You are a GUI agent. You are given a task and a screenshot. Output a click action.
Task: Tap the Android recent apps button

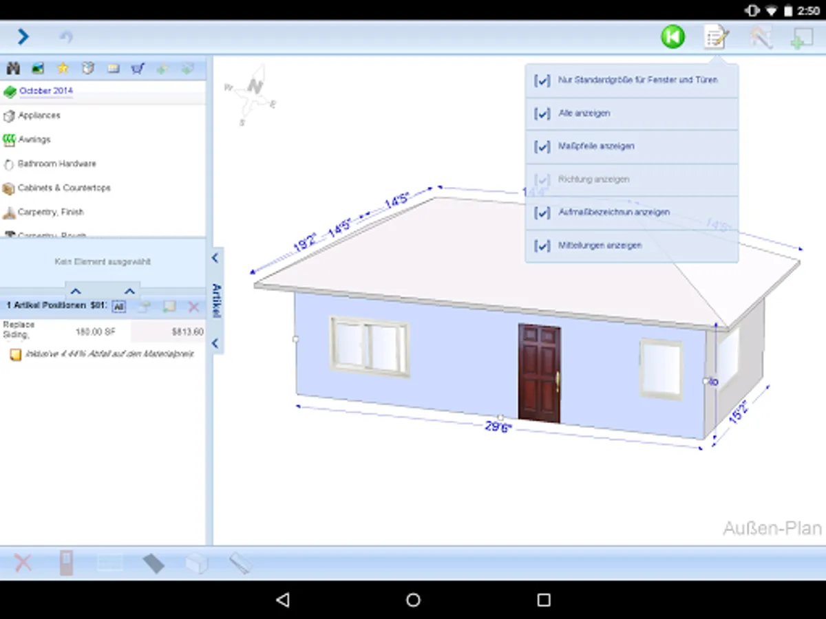[544, 600]
